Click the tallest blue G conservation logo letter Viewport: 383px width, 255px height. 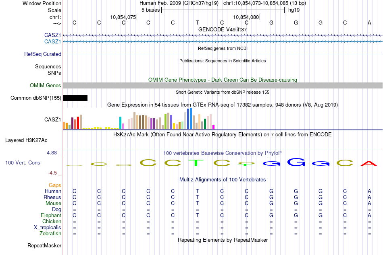(296, 162)
